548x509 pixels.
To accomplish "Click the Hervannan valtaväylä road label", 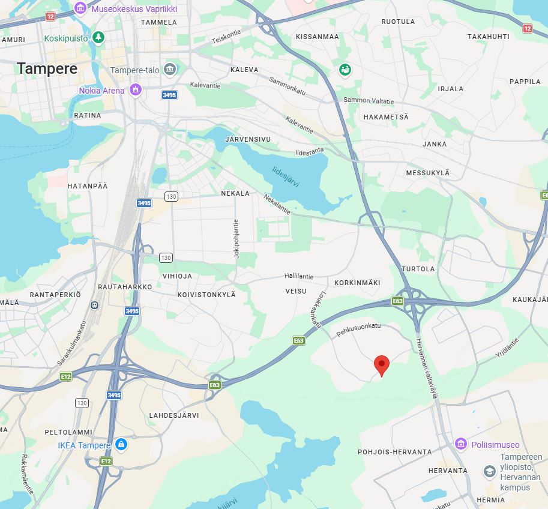I will 427,369.
